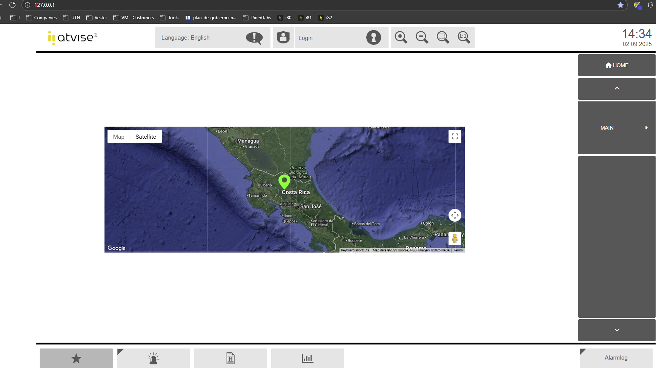The width and height of the screenshot is (656, 369).
Task: Open the Language: English selector
Action: [x=213, y=37]
